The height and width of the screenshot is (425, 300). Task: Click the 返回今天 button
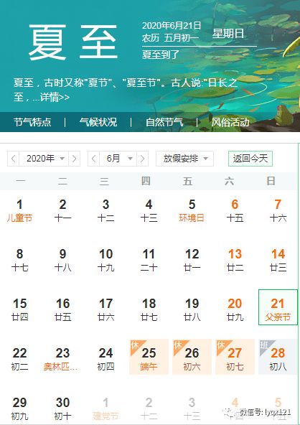(250, 159)
